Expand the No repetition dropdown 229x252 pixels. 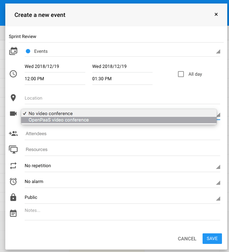122,166
